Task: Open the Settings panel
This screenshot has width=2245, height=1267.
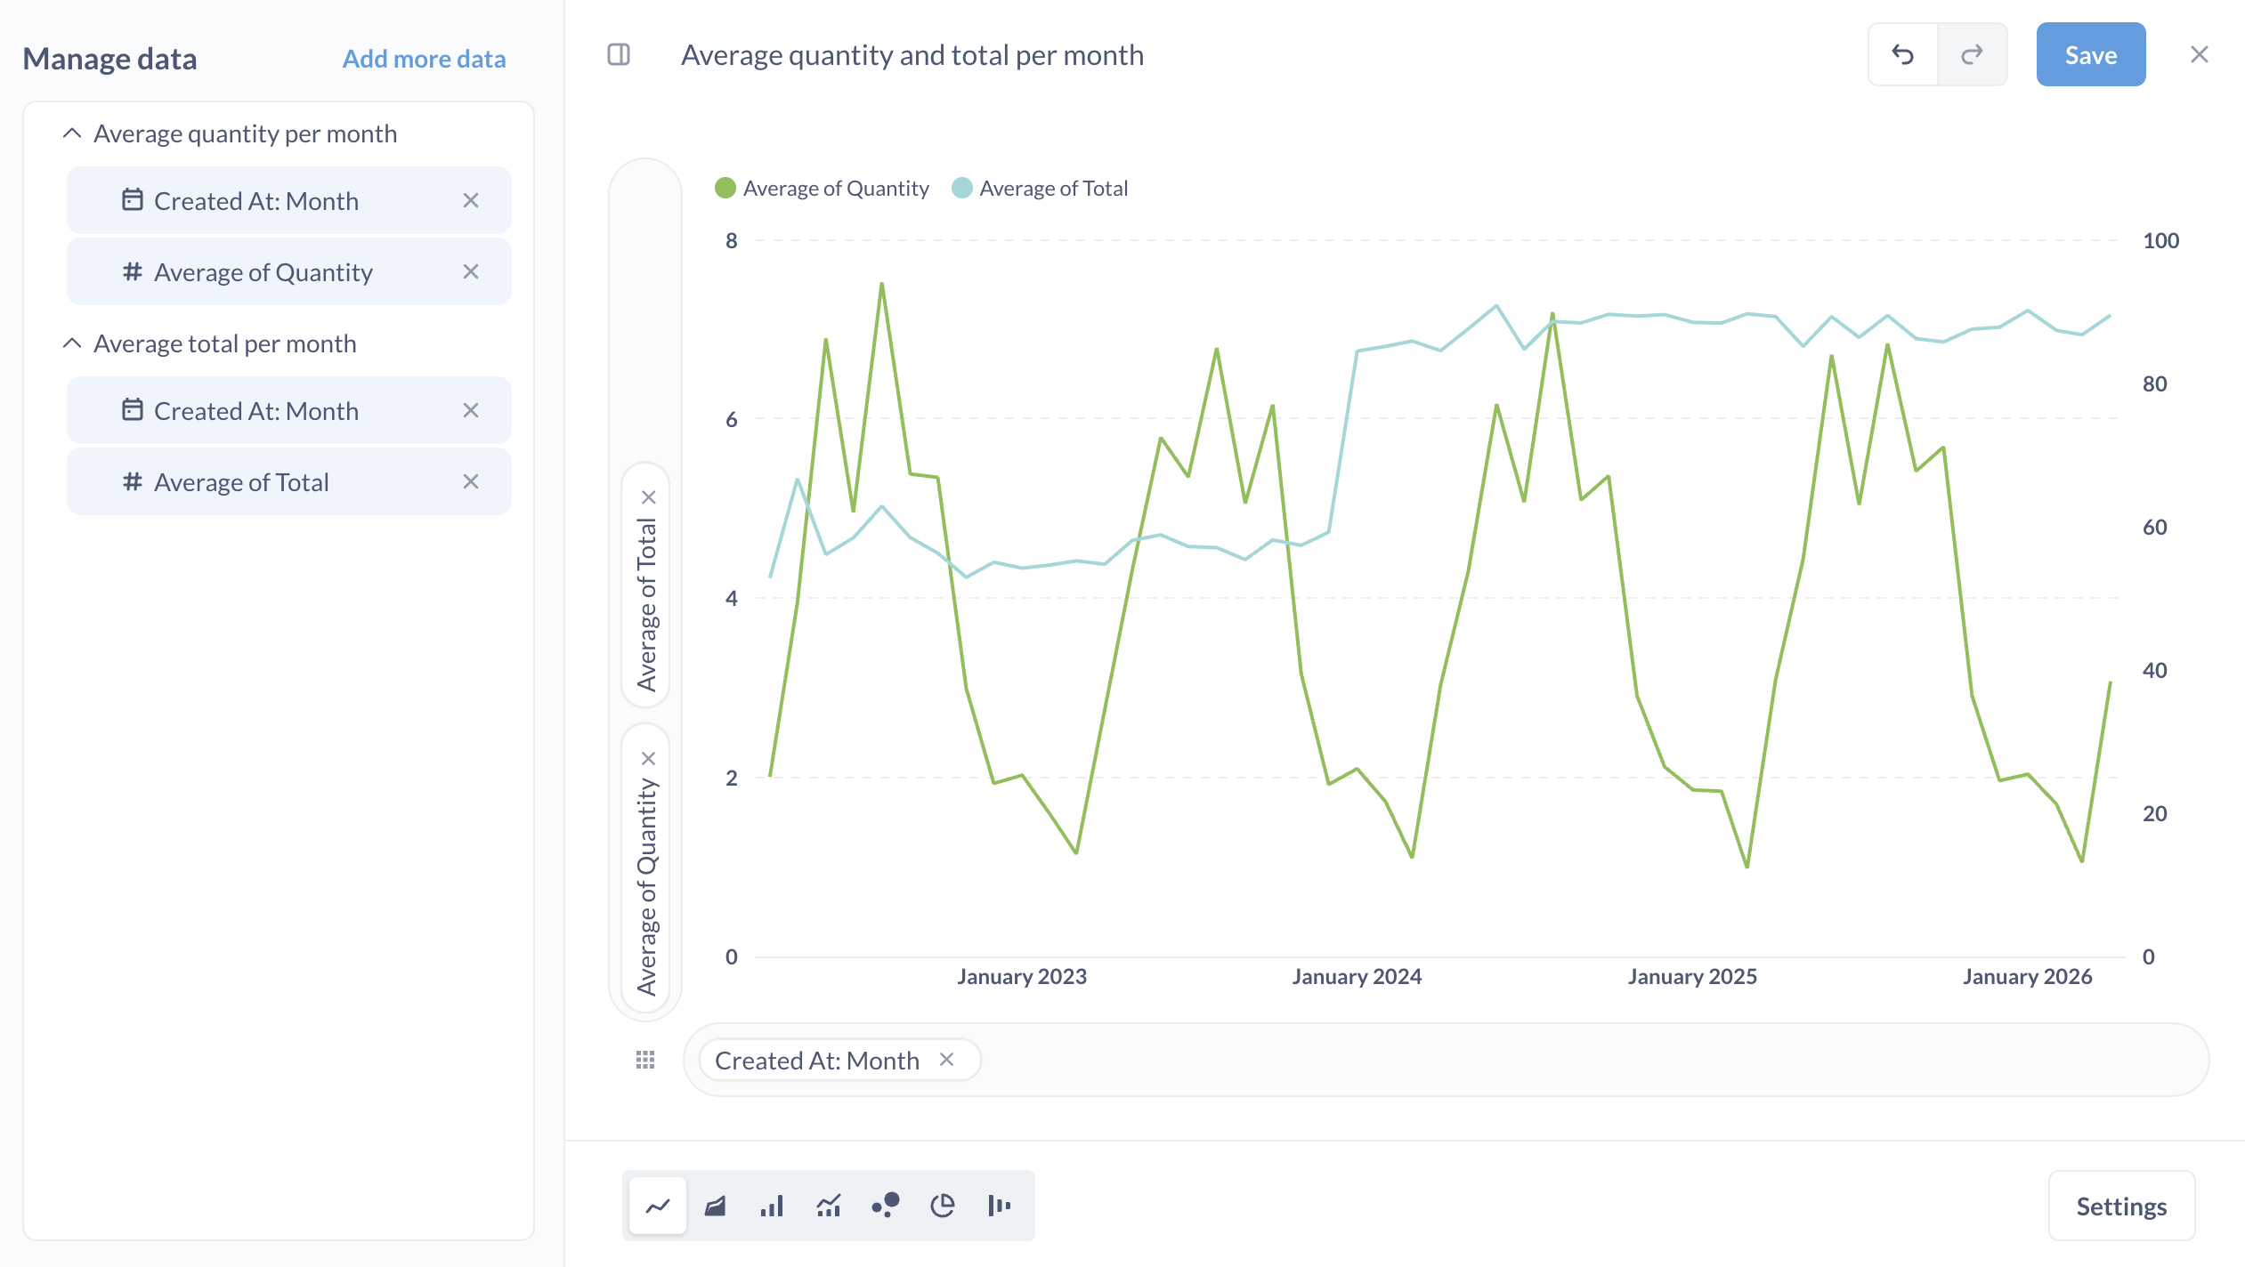Action: click(x=2121, y=1206)
